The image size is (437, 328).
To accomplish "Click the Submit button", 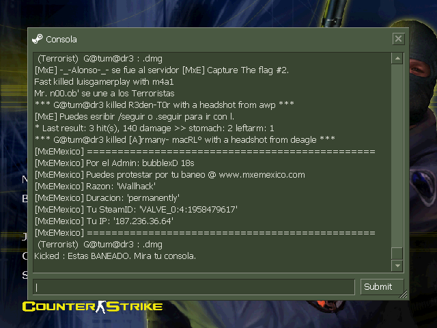I will point(382,287).
